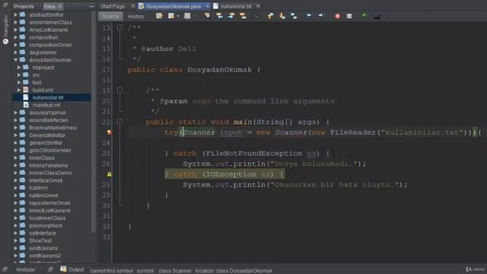Switch to the Source view button
Screen dimensions: 487x274
pos(110,16)
